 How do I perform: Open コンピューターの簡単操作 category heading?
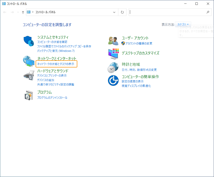click(x=140, y=77)
